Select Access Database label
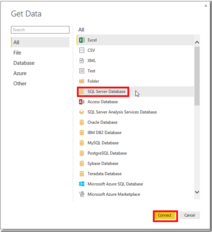This screenshot has height=232, width=212. click(103, 102)
